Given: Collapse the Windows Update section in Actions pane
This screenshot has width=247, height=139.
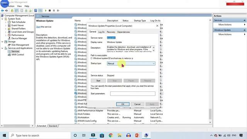Looking at the screenshot, I should [244, 30].
